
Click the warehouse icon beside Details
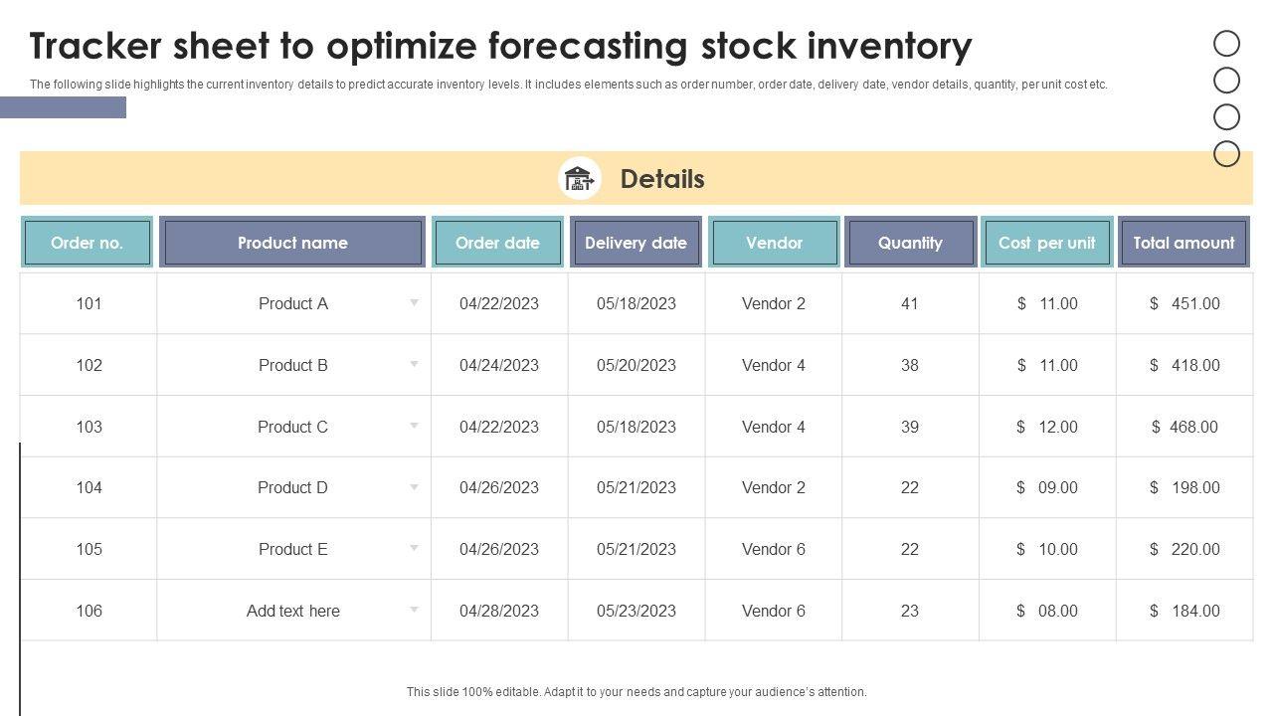pos(579,179)
